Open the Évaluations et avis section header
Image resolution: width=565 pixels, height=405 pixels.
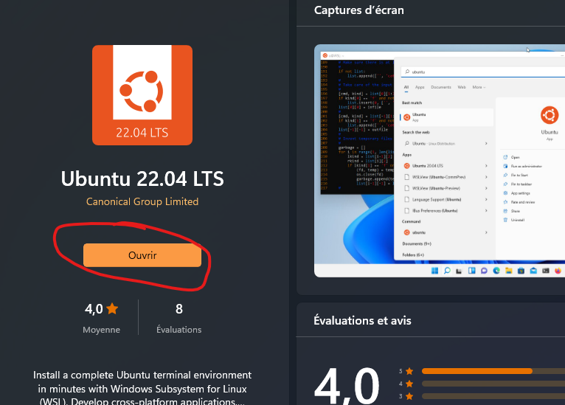(362, 321)
